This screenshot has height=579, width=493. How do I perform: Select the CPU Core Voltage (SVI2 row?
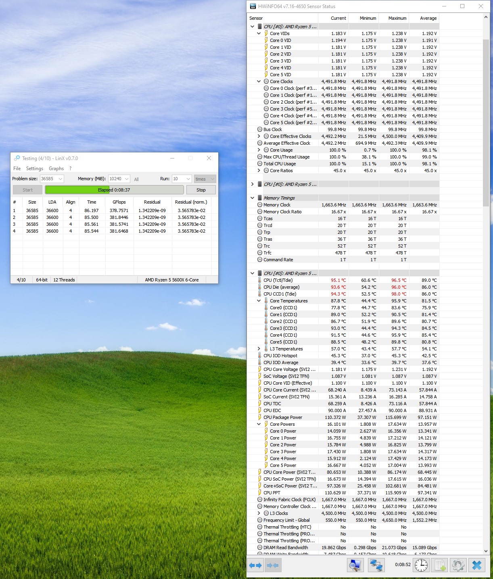coord(344,369)
